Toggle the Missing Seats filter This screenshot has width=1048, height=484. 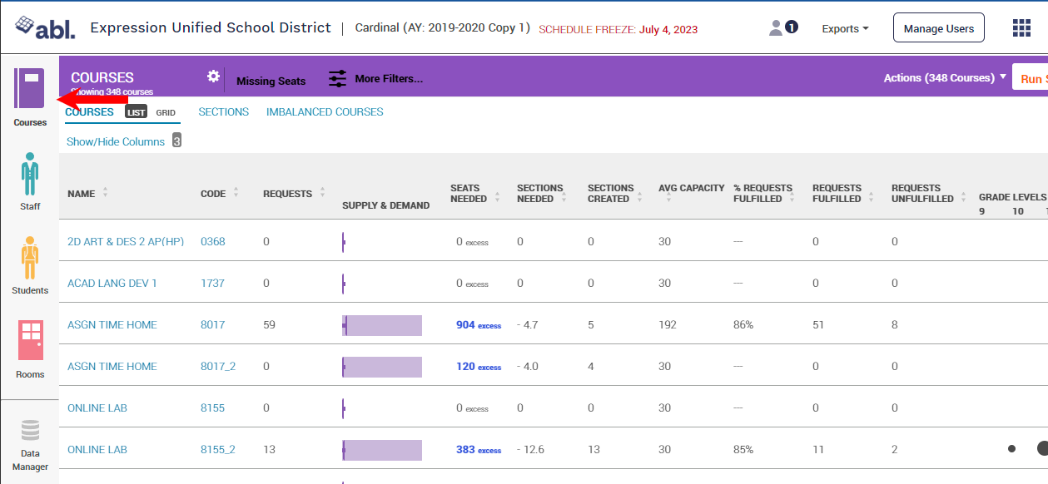[271, 81]
